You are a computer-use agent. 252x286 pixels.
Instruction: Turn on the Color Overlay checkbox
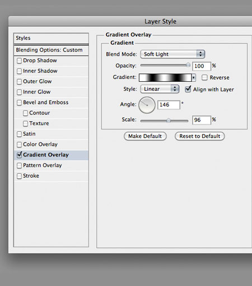pyautogui.click(x=19, y=145)
